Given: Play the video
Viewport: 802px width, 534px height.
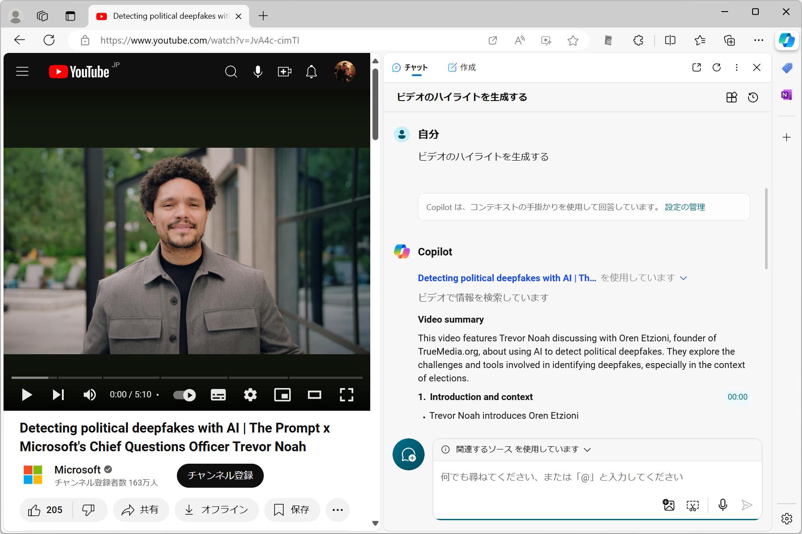Looking at the screenshot, I should (27, 395).
